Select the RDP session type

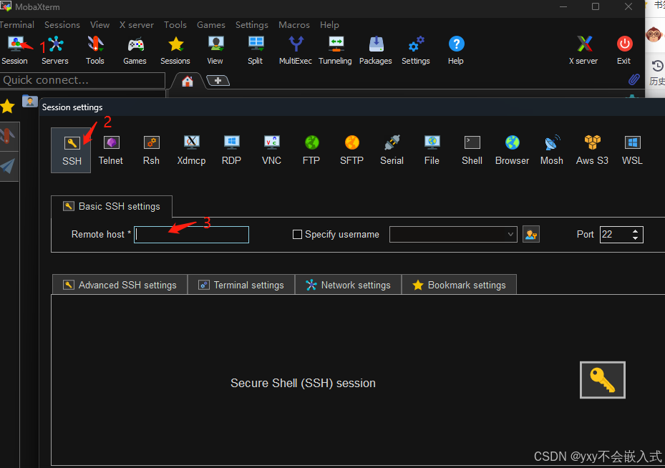coord(231,150)
